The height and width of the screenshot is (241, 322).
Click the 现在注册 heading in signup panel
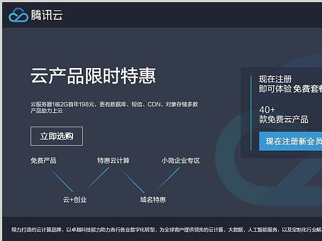pyautogui.click(x=276, y=79)
